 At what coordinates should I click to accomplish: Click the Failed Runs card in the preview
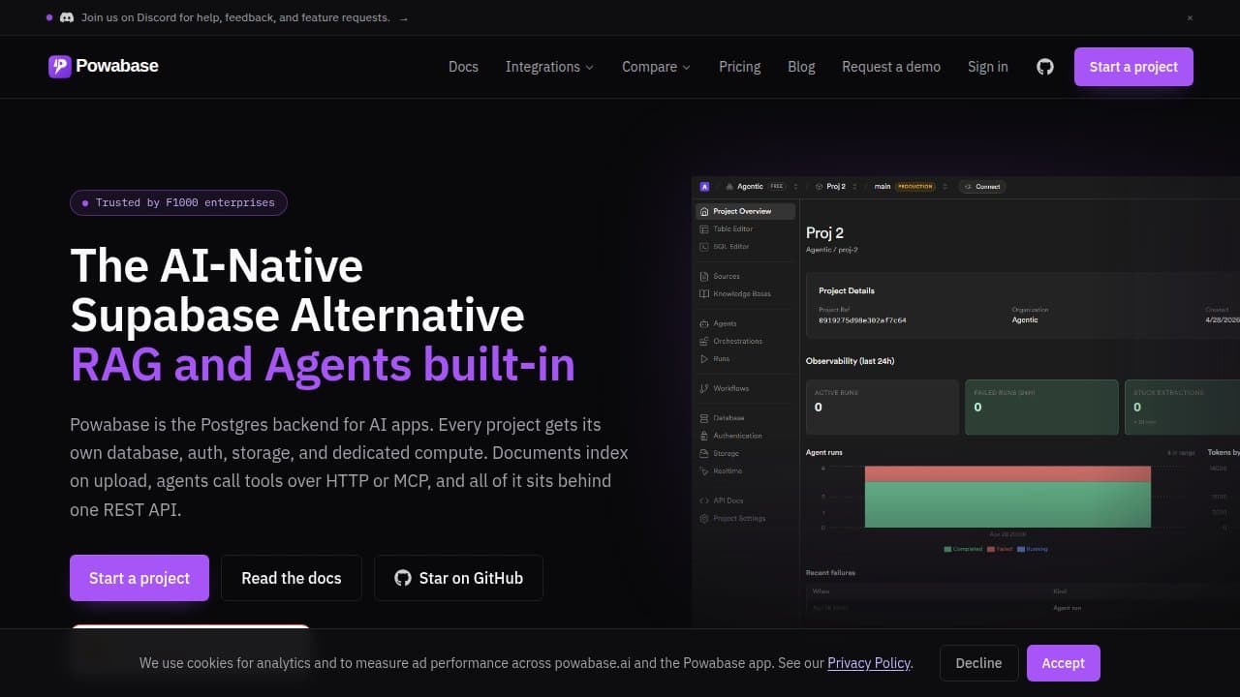[x=1041, y=407]
